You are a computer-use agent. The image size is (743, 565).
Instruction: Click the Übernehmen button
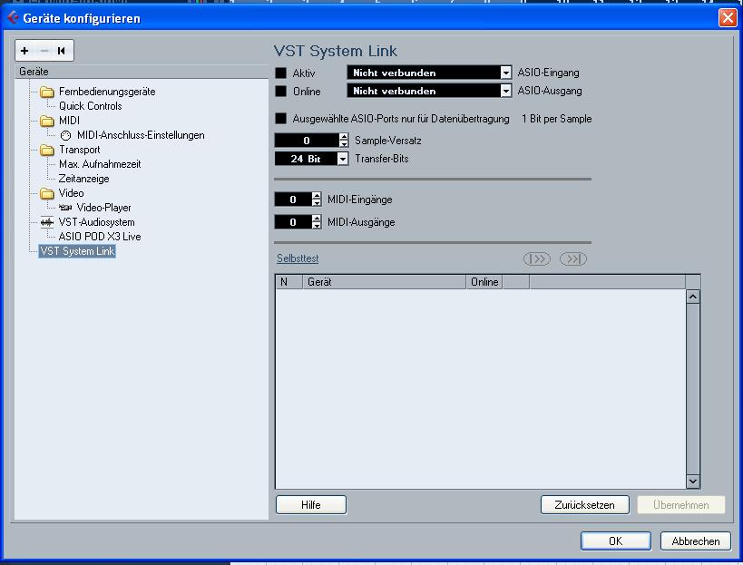[x=681, y=505]
